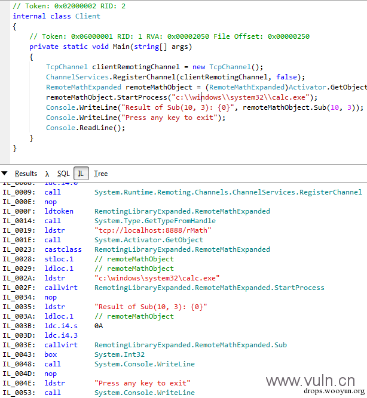Select IL_0048 call System.Console.WriteLine row
The image size is (367, 398).
pyautogui.click(x=99, y=364)
